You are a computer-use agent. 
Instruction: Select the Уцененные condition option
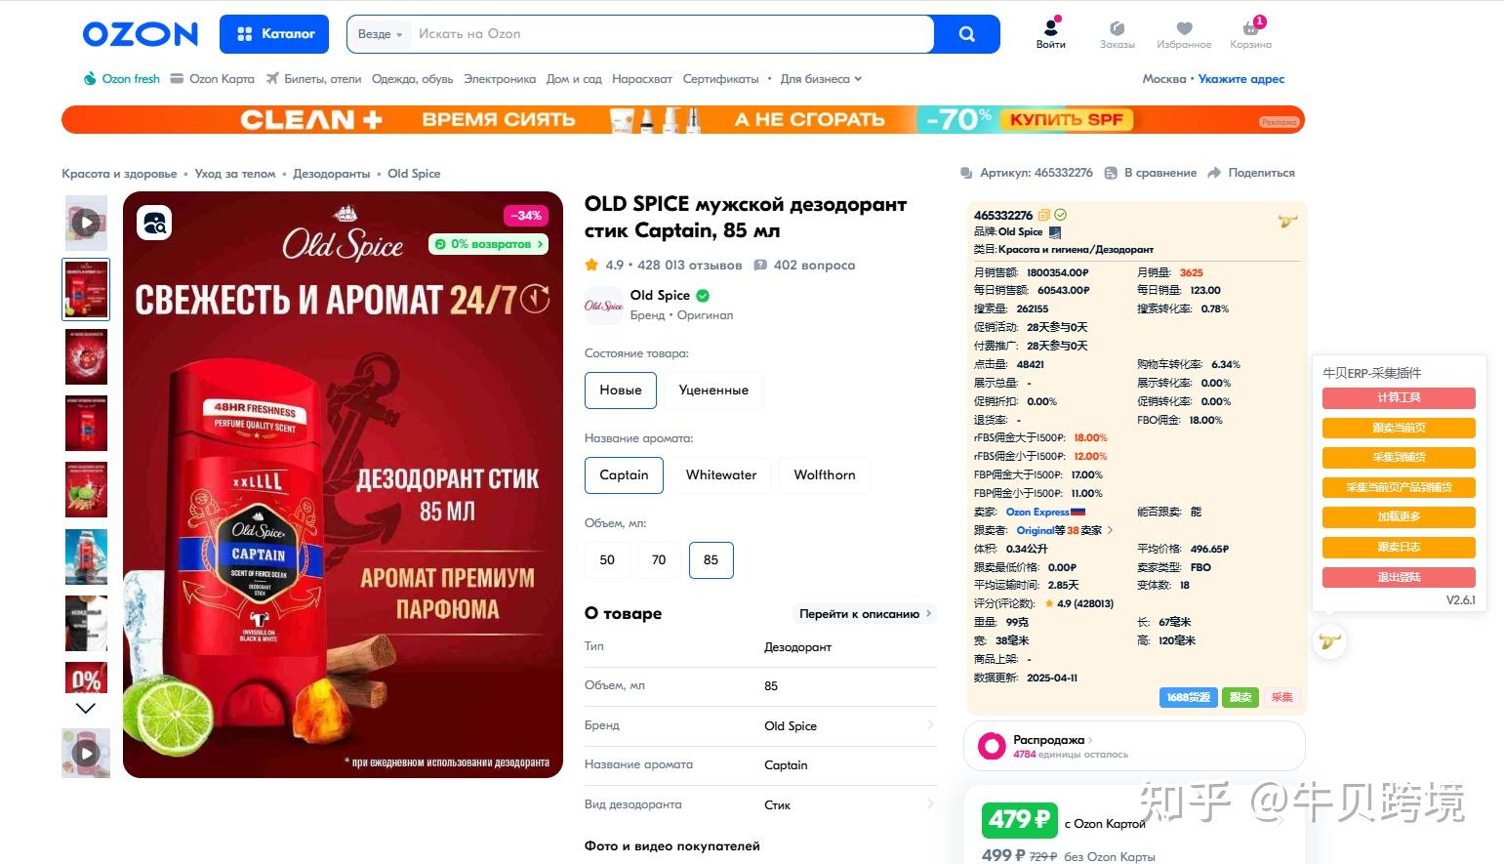tap(713, 390)
